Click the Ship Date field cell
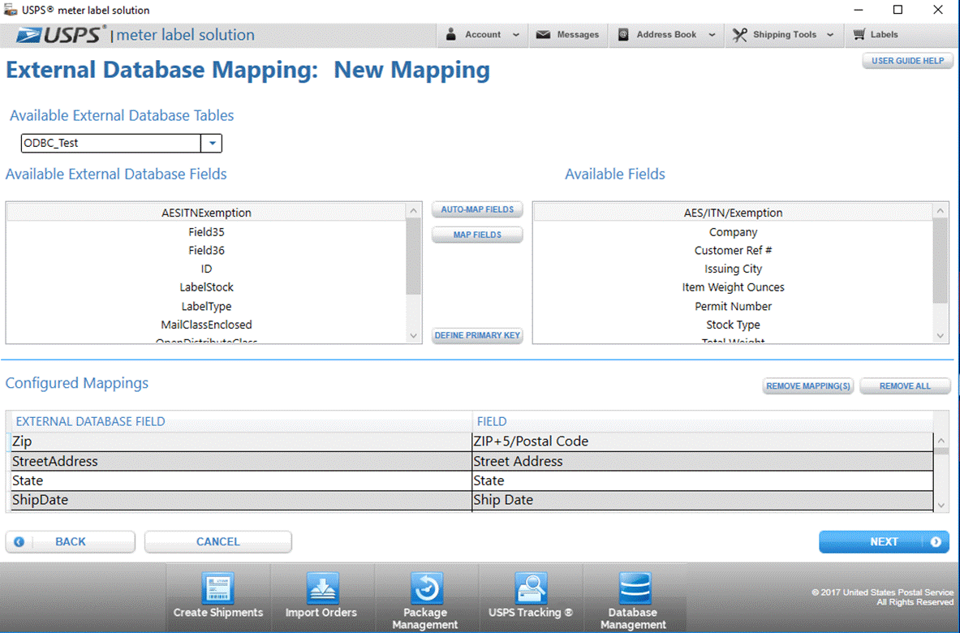Viewport: 960px width, 633px height. click(x=702, y=500)
